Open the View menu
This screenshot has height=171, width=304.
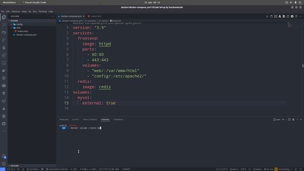[24, 11]
